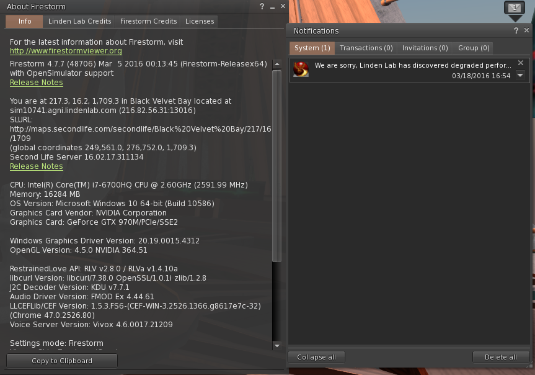This screenshot has height=375, width=535.
Task: Open the firestormviewer.org website link
Action: coord(65,50)
